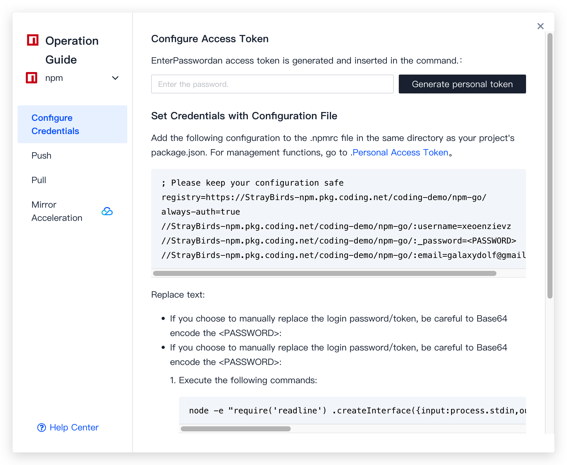Screen dimensions: 567x465
Task: Follow the Personal Access Token link
Action: click(400, 153)
